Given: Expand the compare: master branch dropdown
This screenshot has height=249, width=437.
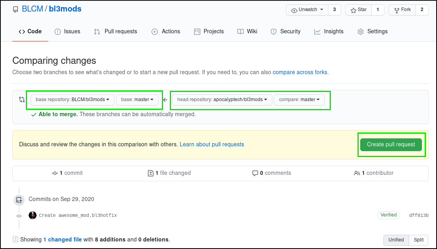Looking at the screenshot, I should tap(299, 100).
